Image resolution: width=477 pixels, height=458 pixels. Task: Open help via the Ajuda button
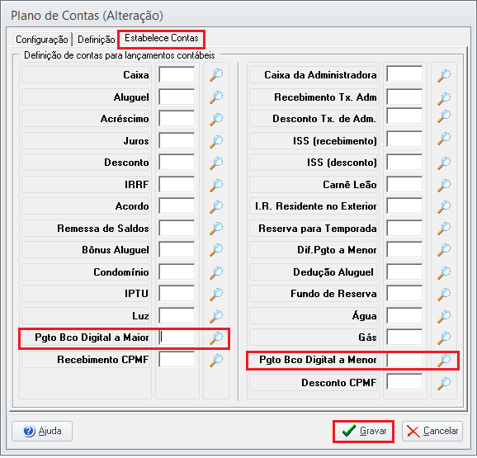42,431
